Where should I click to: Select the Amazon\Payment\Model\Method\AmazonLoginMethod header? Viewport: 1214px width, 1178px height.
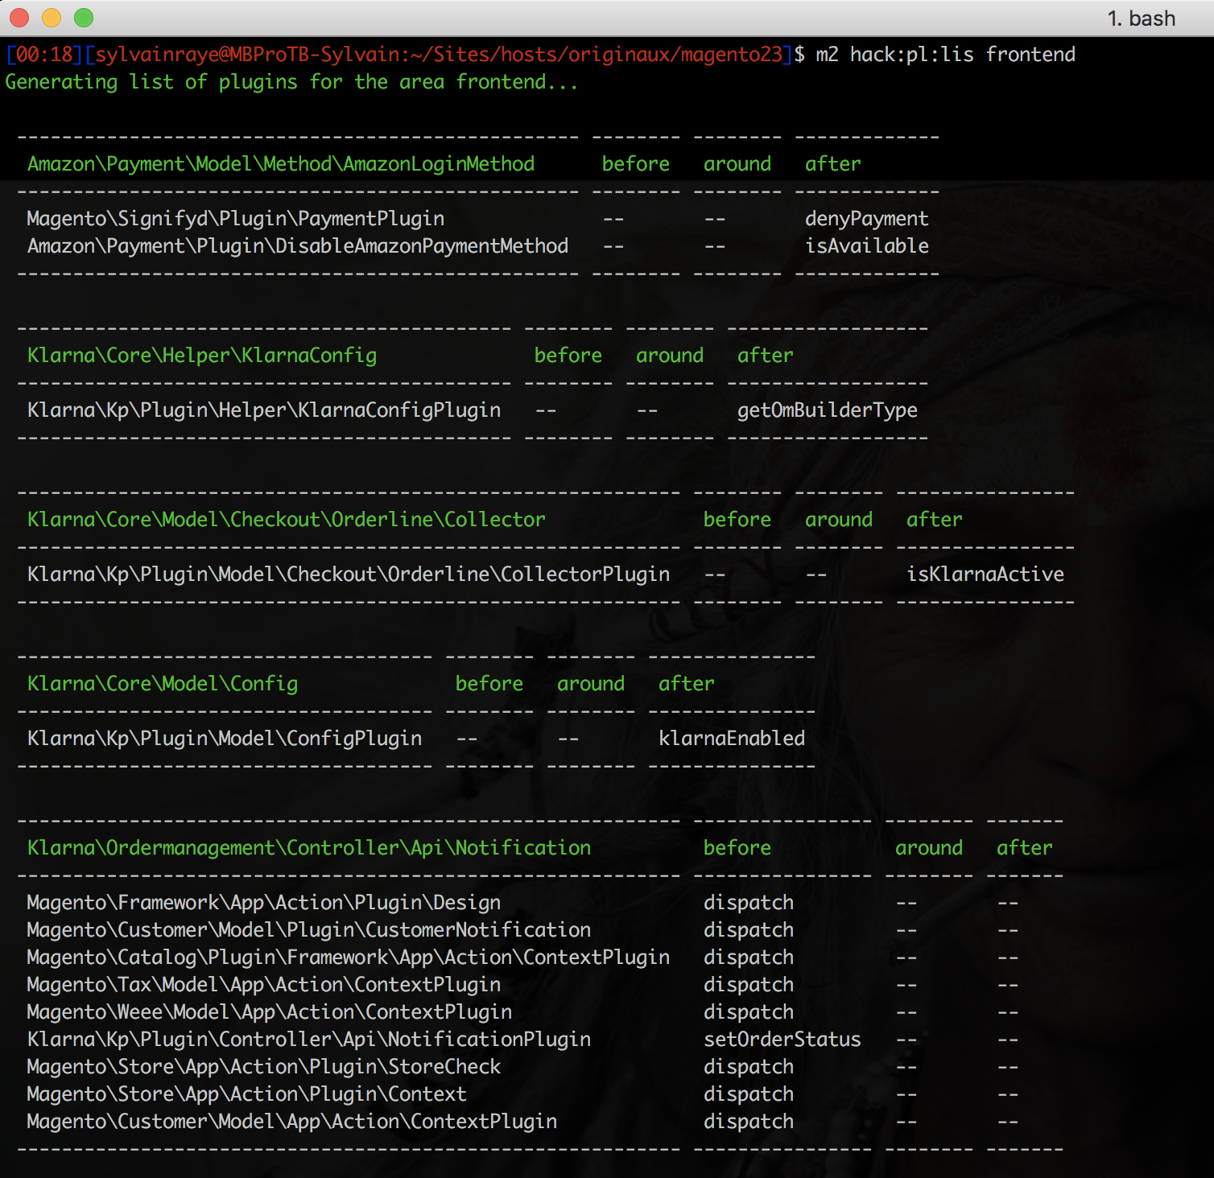[x=281, y=164]
